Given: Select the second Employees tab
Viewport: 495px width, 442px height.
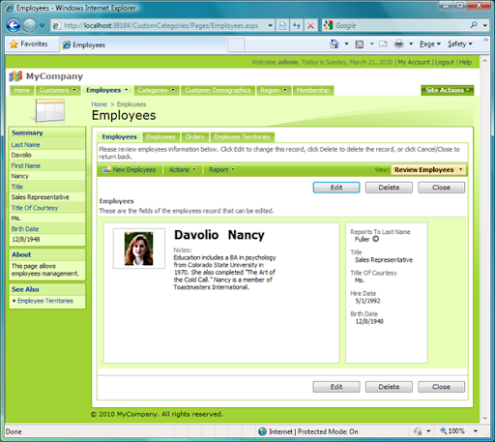Looking at the screenshot, I should 160,137.
